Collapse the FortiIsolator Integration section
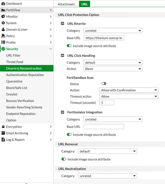The height and width of the screenshot is (184, 165). click(63, 112)
